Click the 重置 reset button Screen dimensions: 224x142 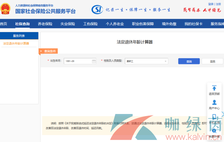[212, 61]
